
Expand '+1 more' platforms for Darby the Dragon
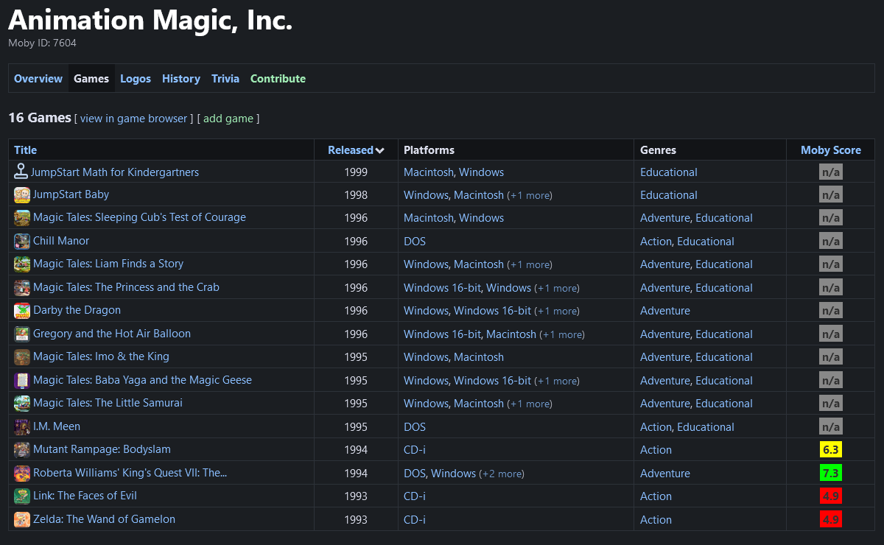pos(557,311)
